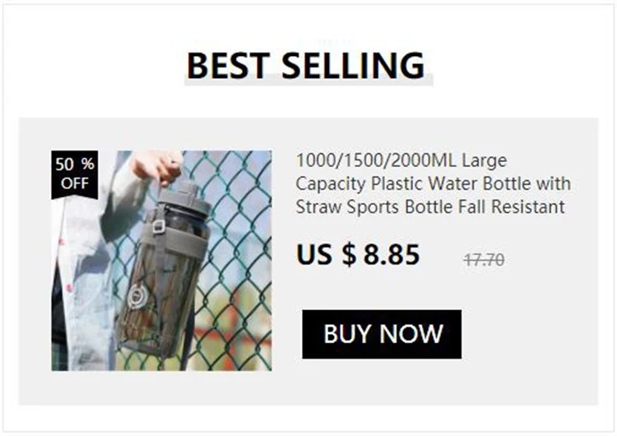Click the "Straw Sports Bottle Fall Resistant" line

coord(430,207)
